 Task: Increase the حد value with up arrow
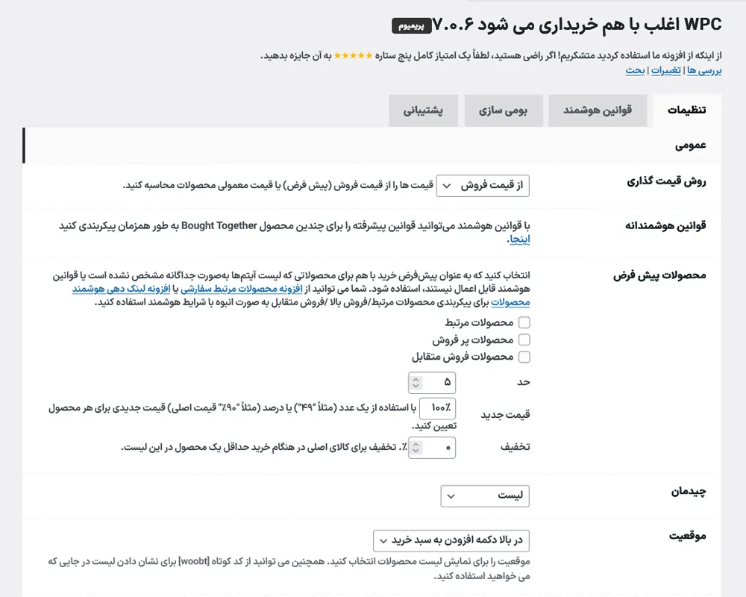coord(416,379)
